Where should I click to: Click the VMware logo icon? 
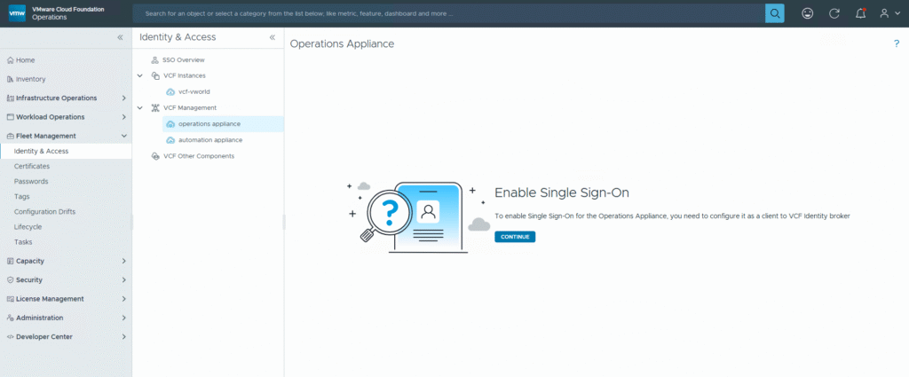pos(16,13)
